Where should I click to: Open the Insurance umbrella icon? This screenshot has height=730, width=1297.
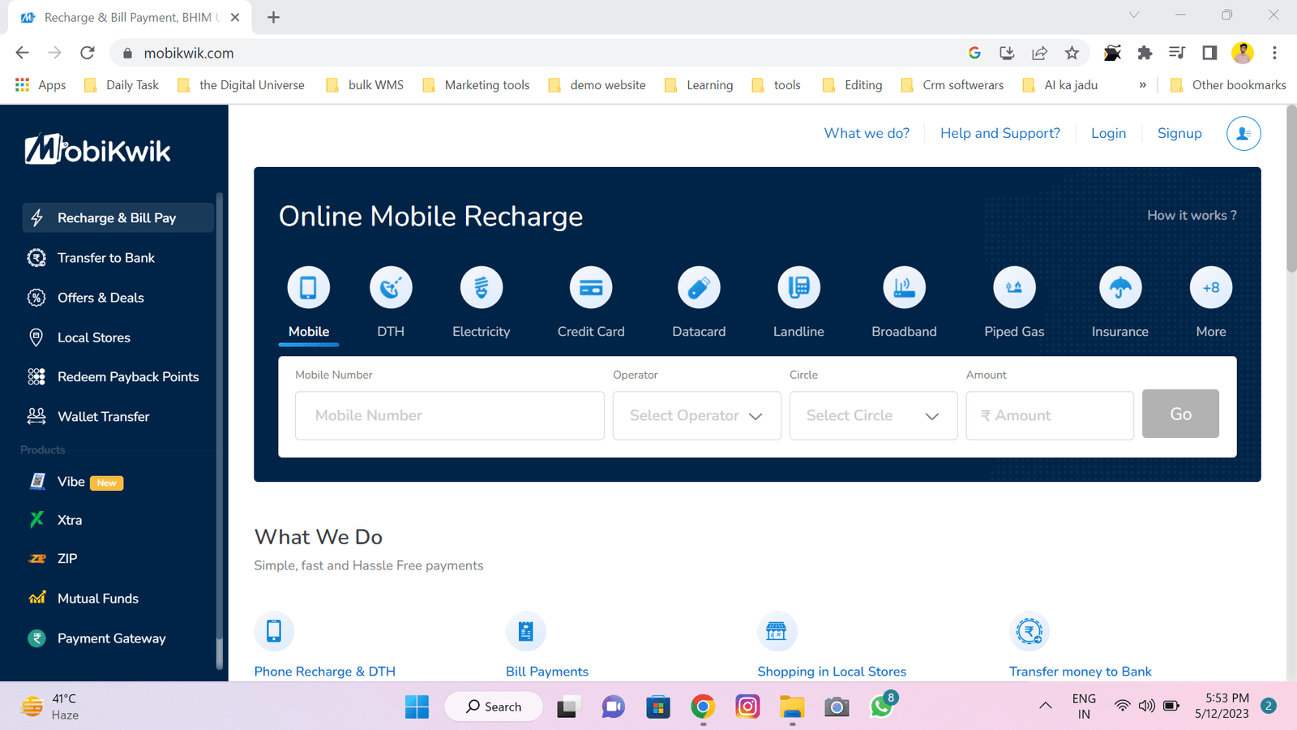(x=1120, y=287)
